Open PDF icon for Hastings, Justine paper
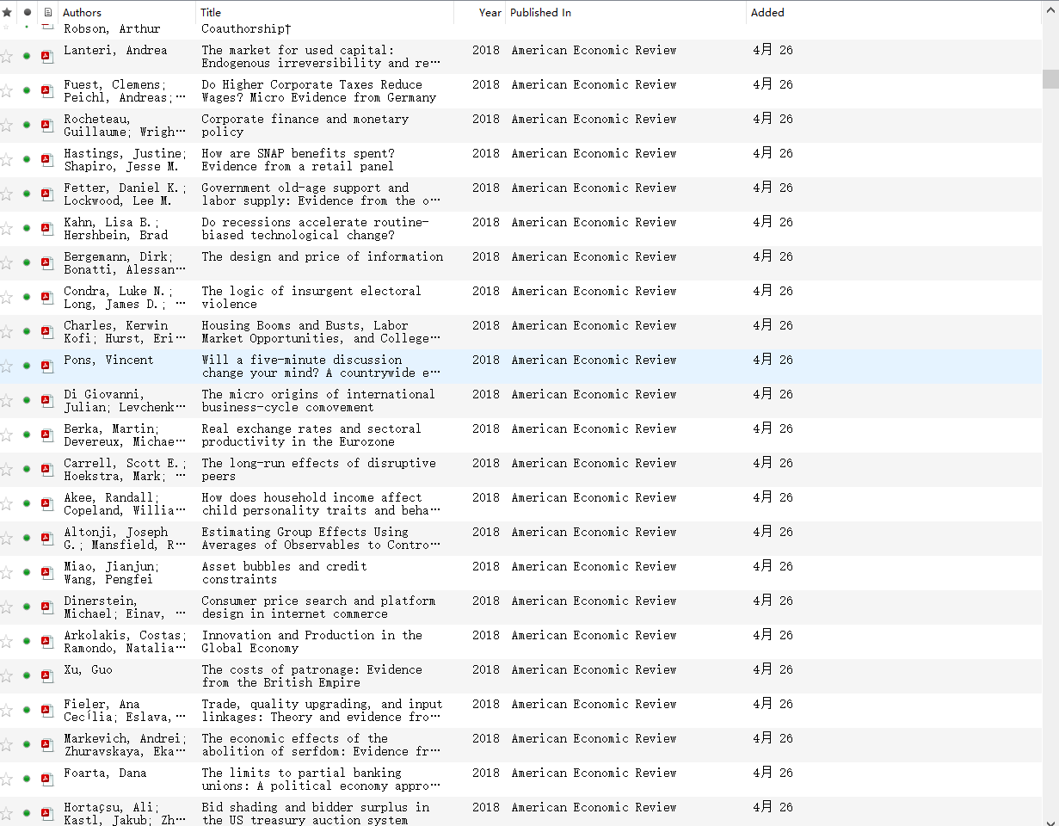The height and width of the screenshot is (826, 1059). [47, 159]
